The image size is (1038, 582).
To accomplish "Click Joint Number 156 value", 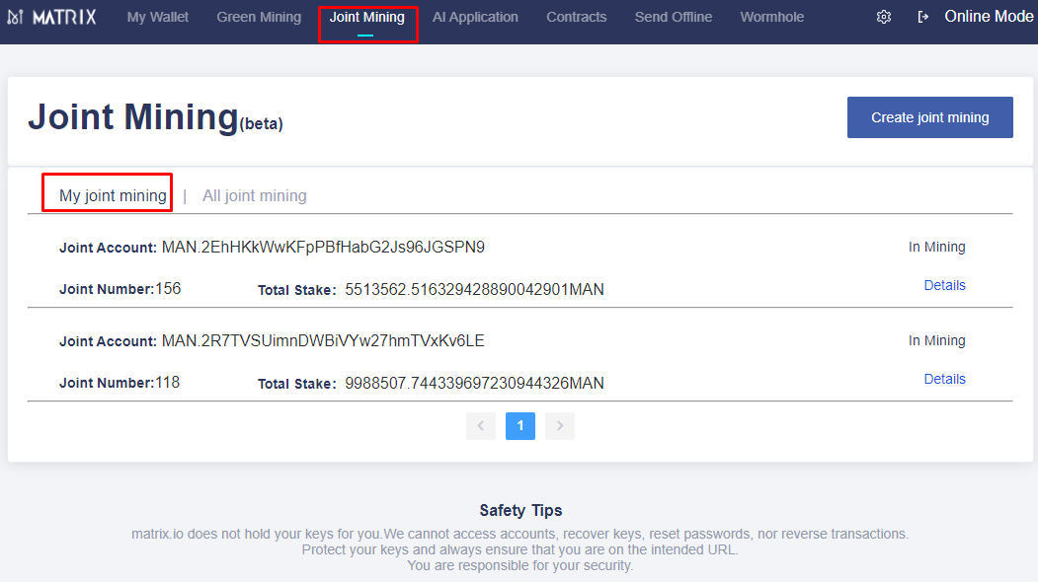I will coord(168,289).
